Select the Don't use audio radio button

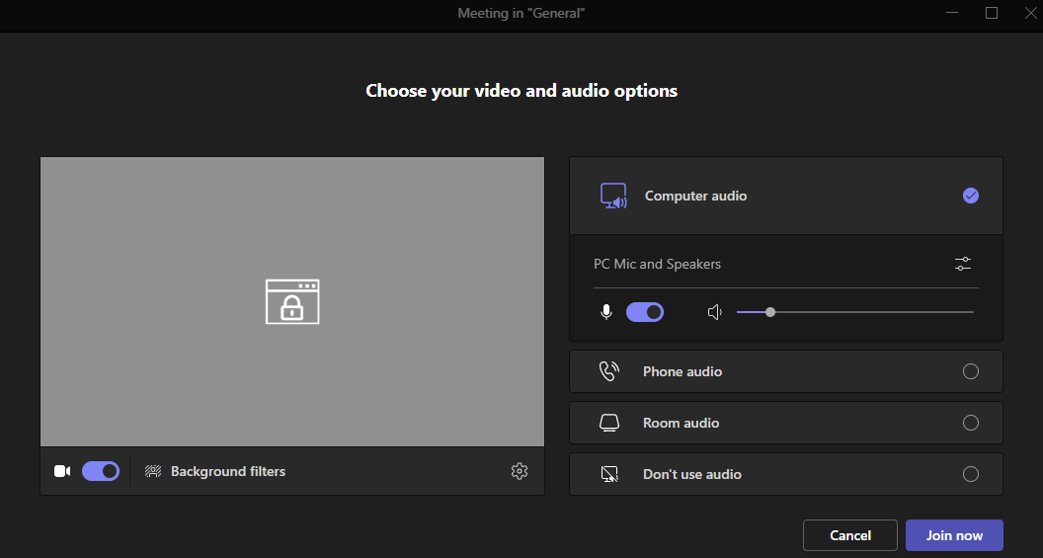(971, 474)
